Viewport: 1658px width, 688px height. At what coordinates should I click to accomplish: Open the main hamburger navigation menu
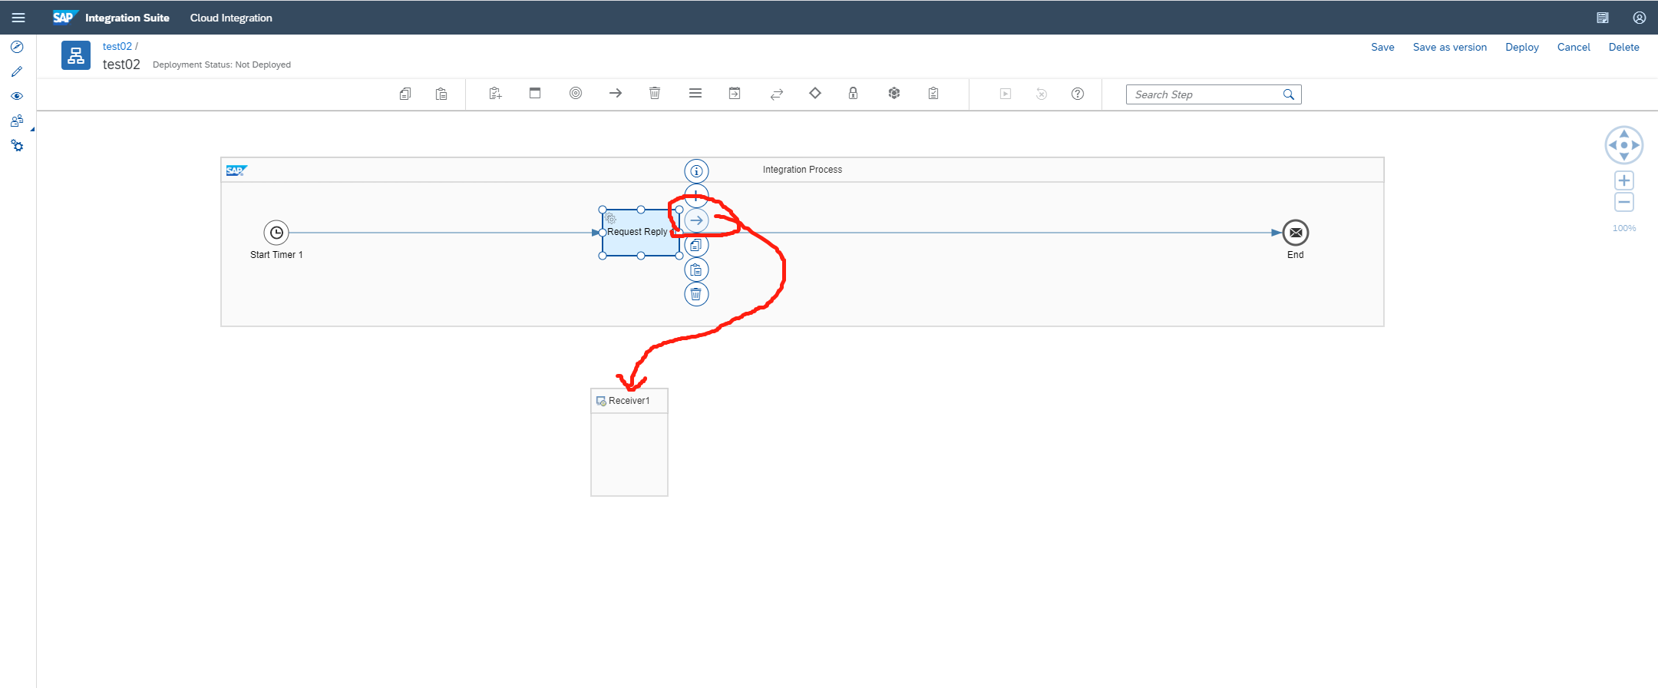click(x=18, y=18)
